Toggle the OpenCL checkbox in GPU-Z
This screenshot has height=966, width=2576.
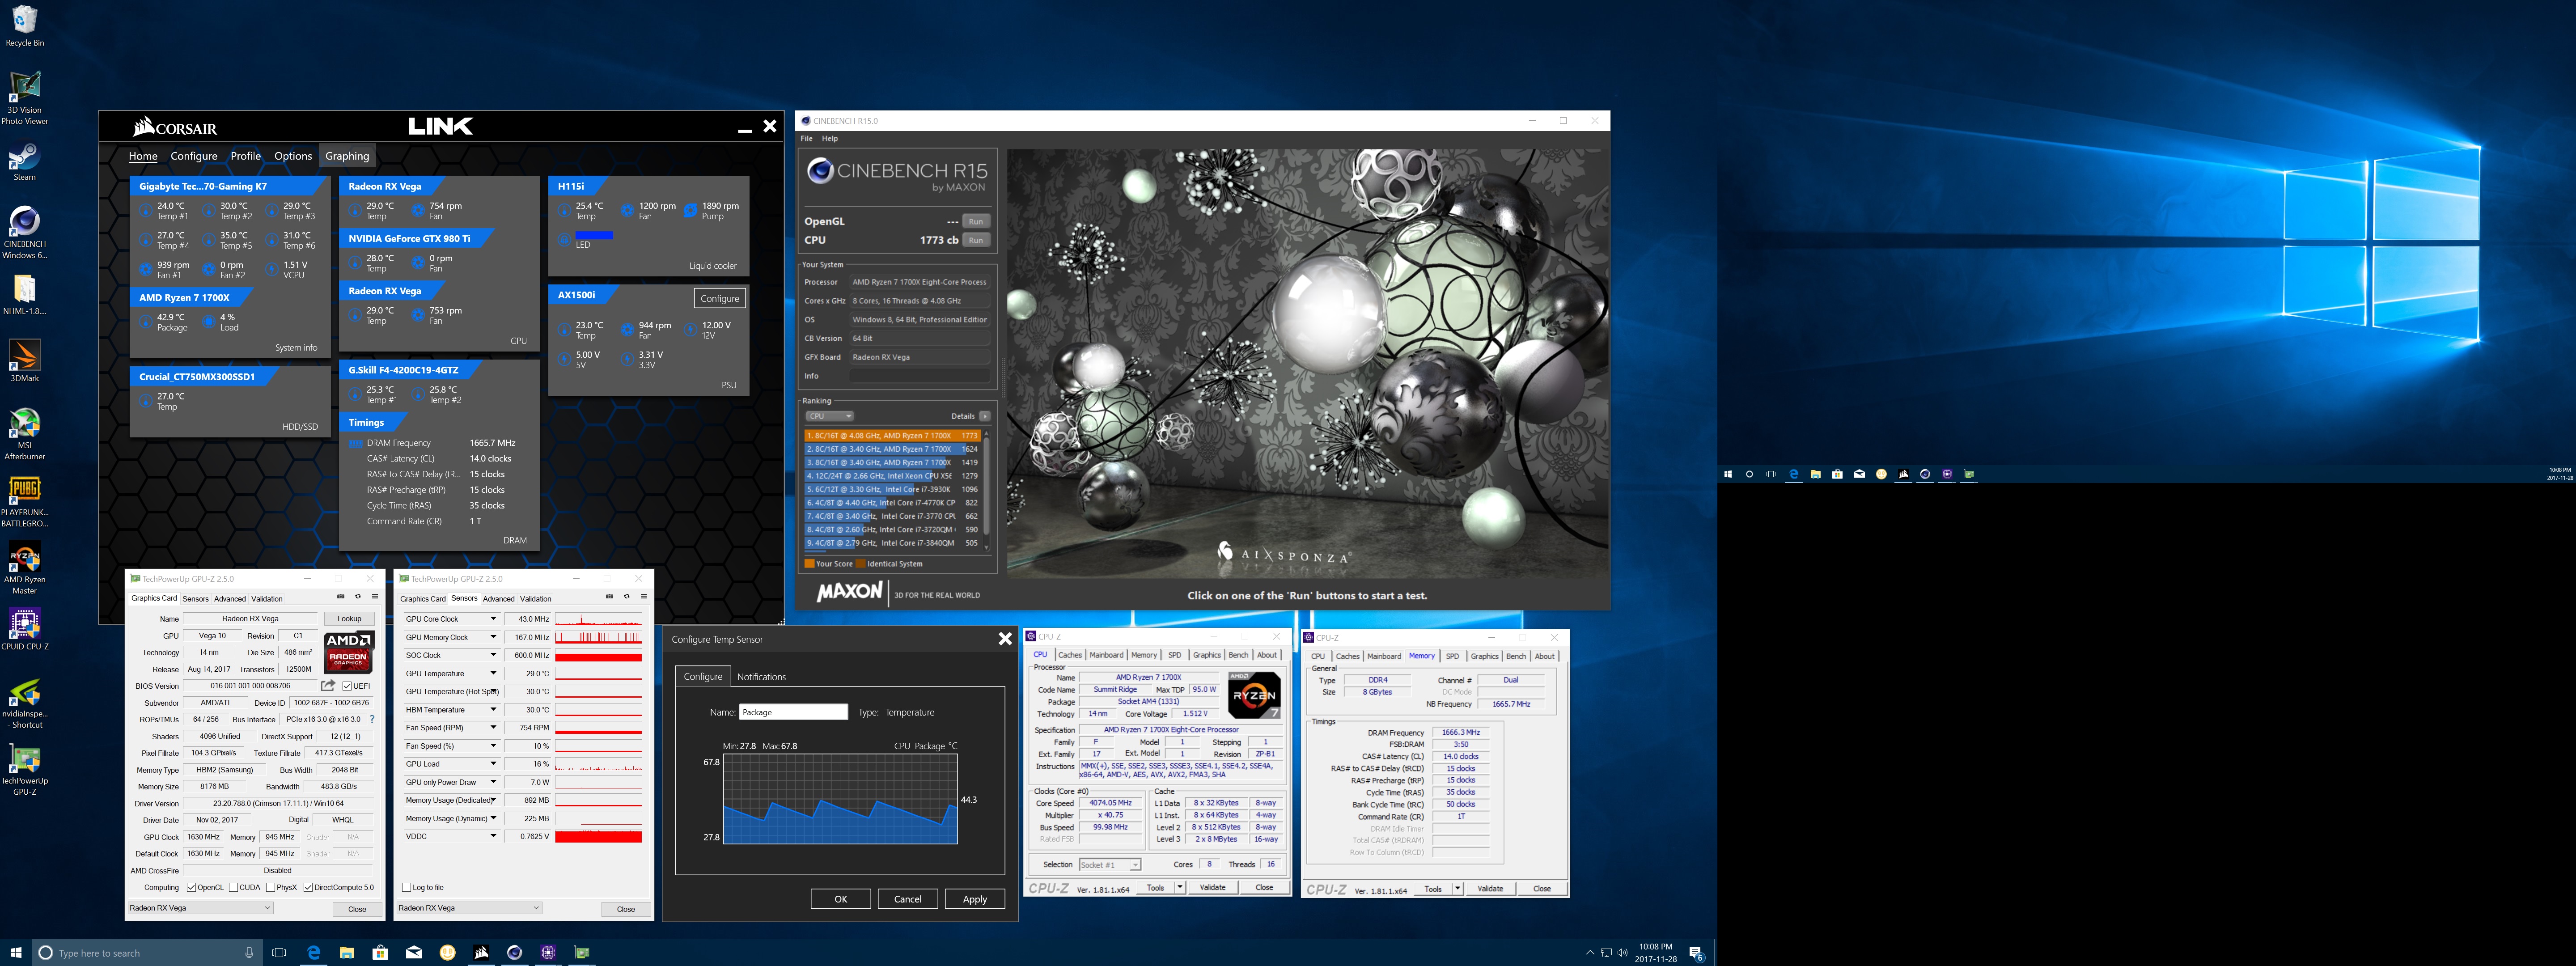(x=191, y=887)
